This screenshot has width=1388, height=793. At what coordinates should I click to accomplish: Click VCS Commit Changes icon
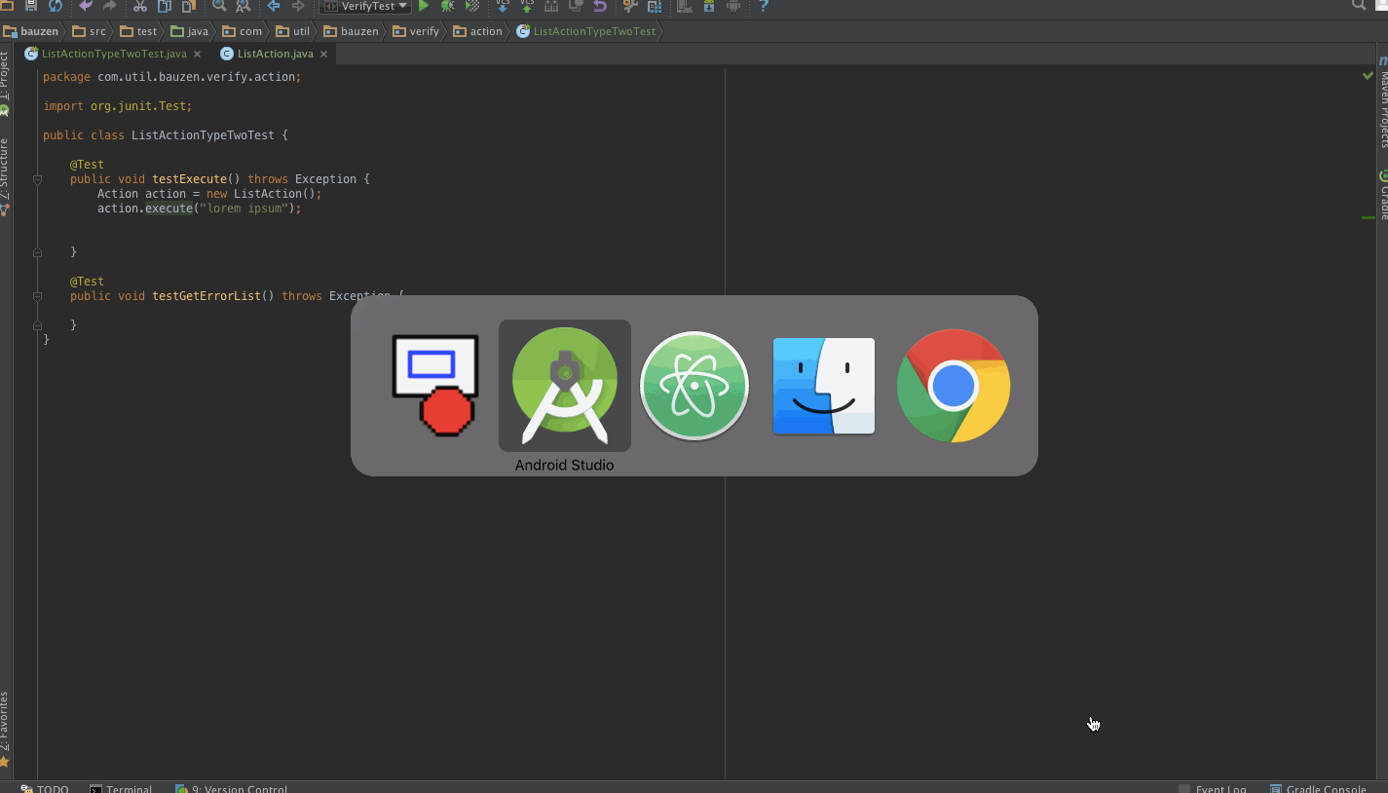[x=527, y=6]
